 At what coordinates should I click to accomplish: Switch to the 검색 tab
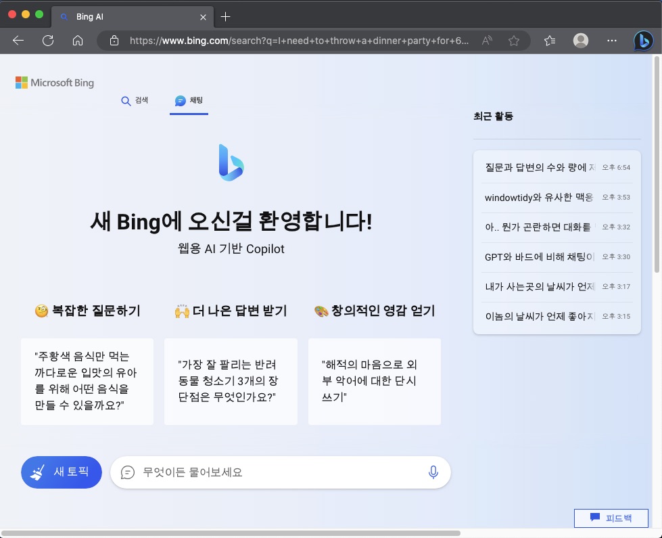pos(135,101)
